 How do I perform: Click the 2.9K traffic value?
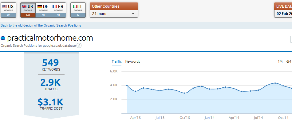51,83
